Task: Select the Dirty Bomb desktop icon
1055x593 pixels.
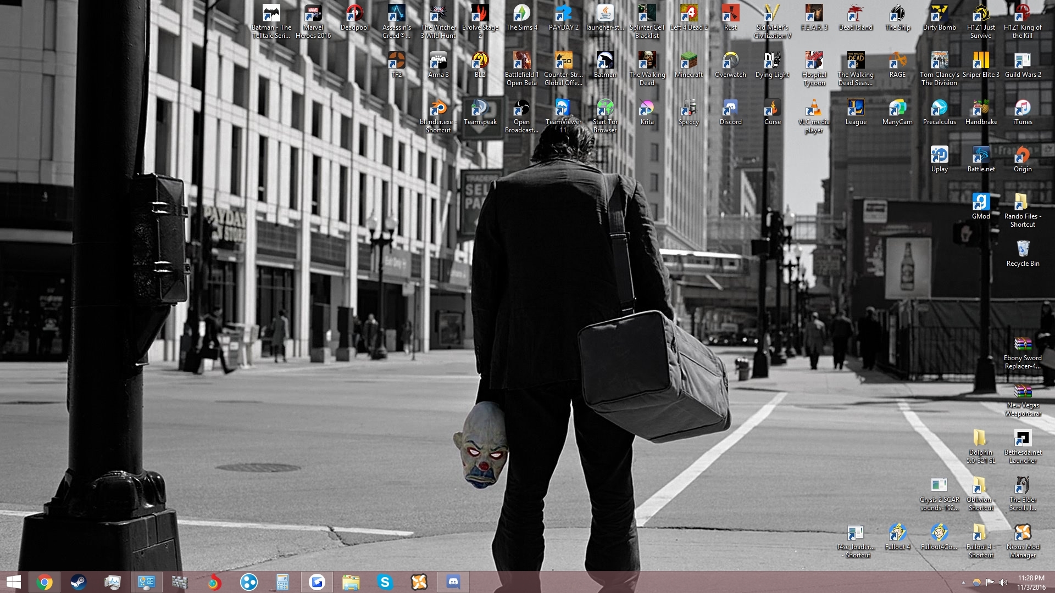Action: point(939,18)
